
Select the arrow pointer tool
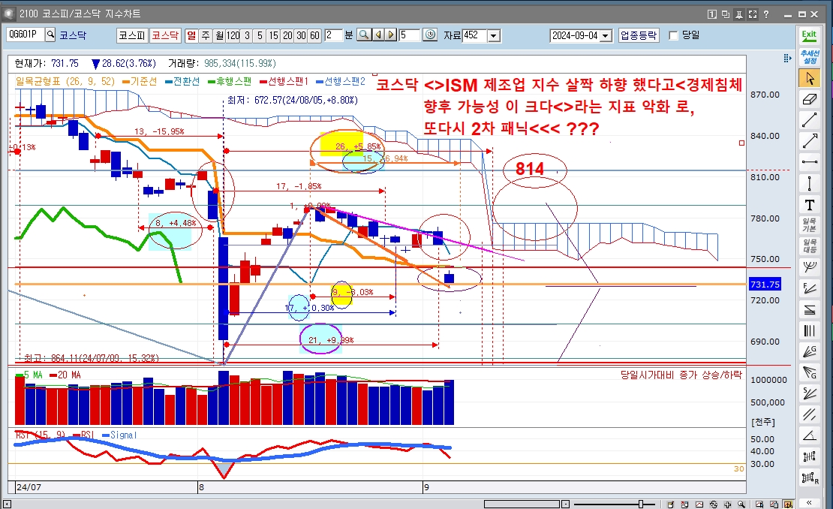point(809,78)
